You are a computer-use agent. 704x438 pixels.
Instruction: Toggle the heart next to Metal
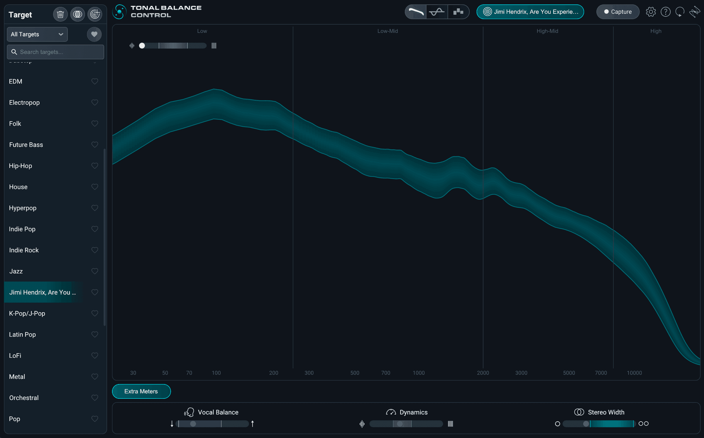click(x=95, y=377)
